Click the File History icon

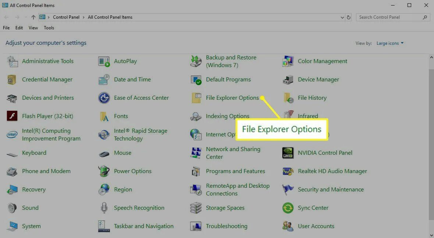pos(288,98)
